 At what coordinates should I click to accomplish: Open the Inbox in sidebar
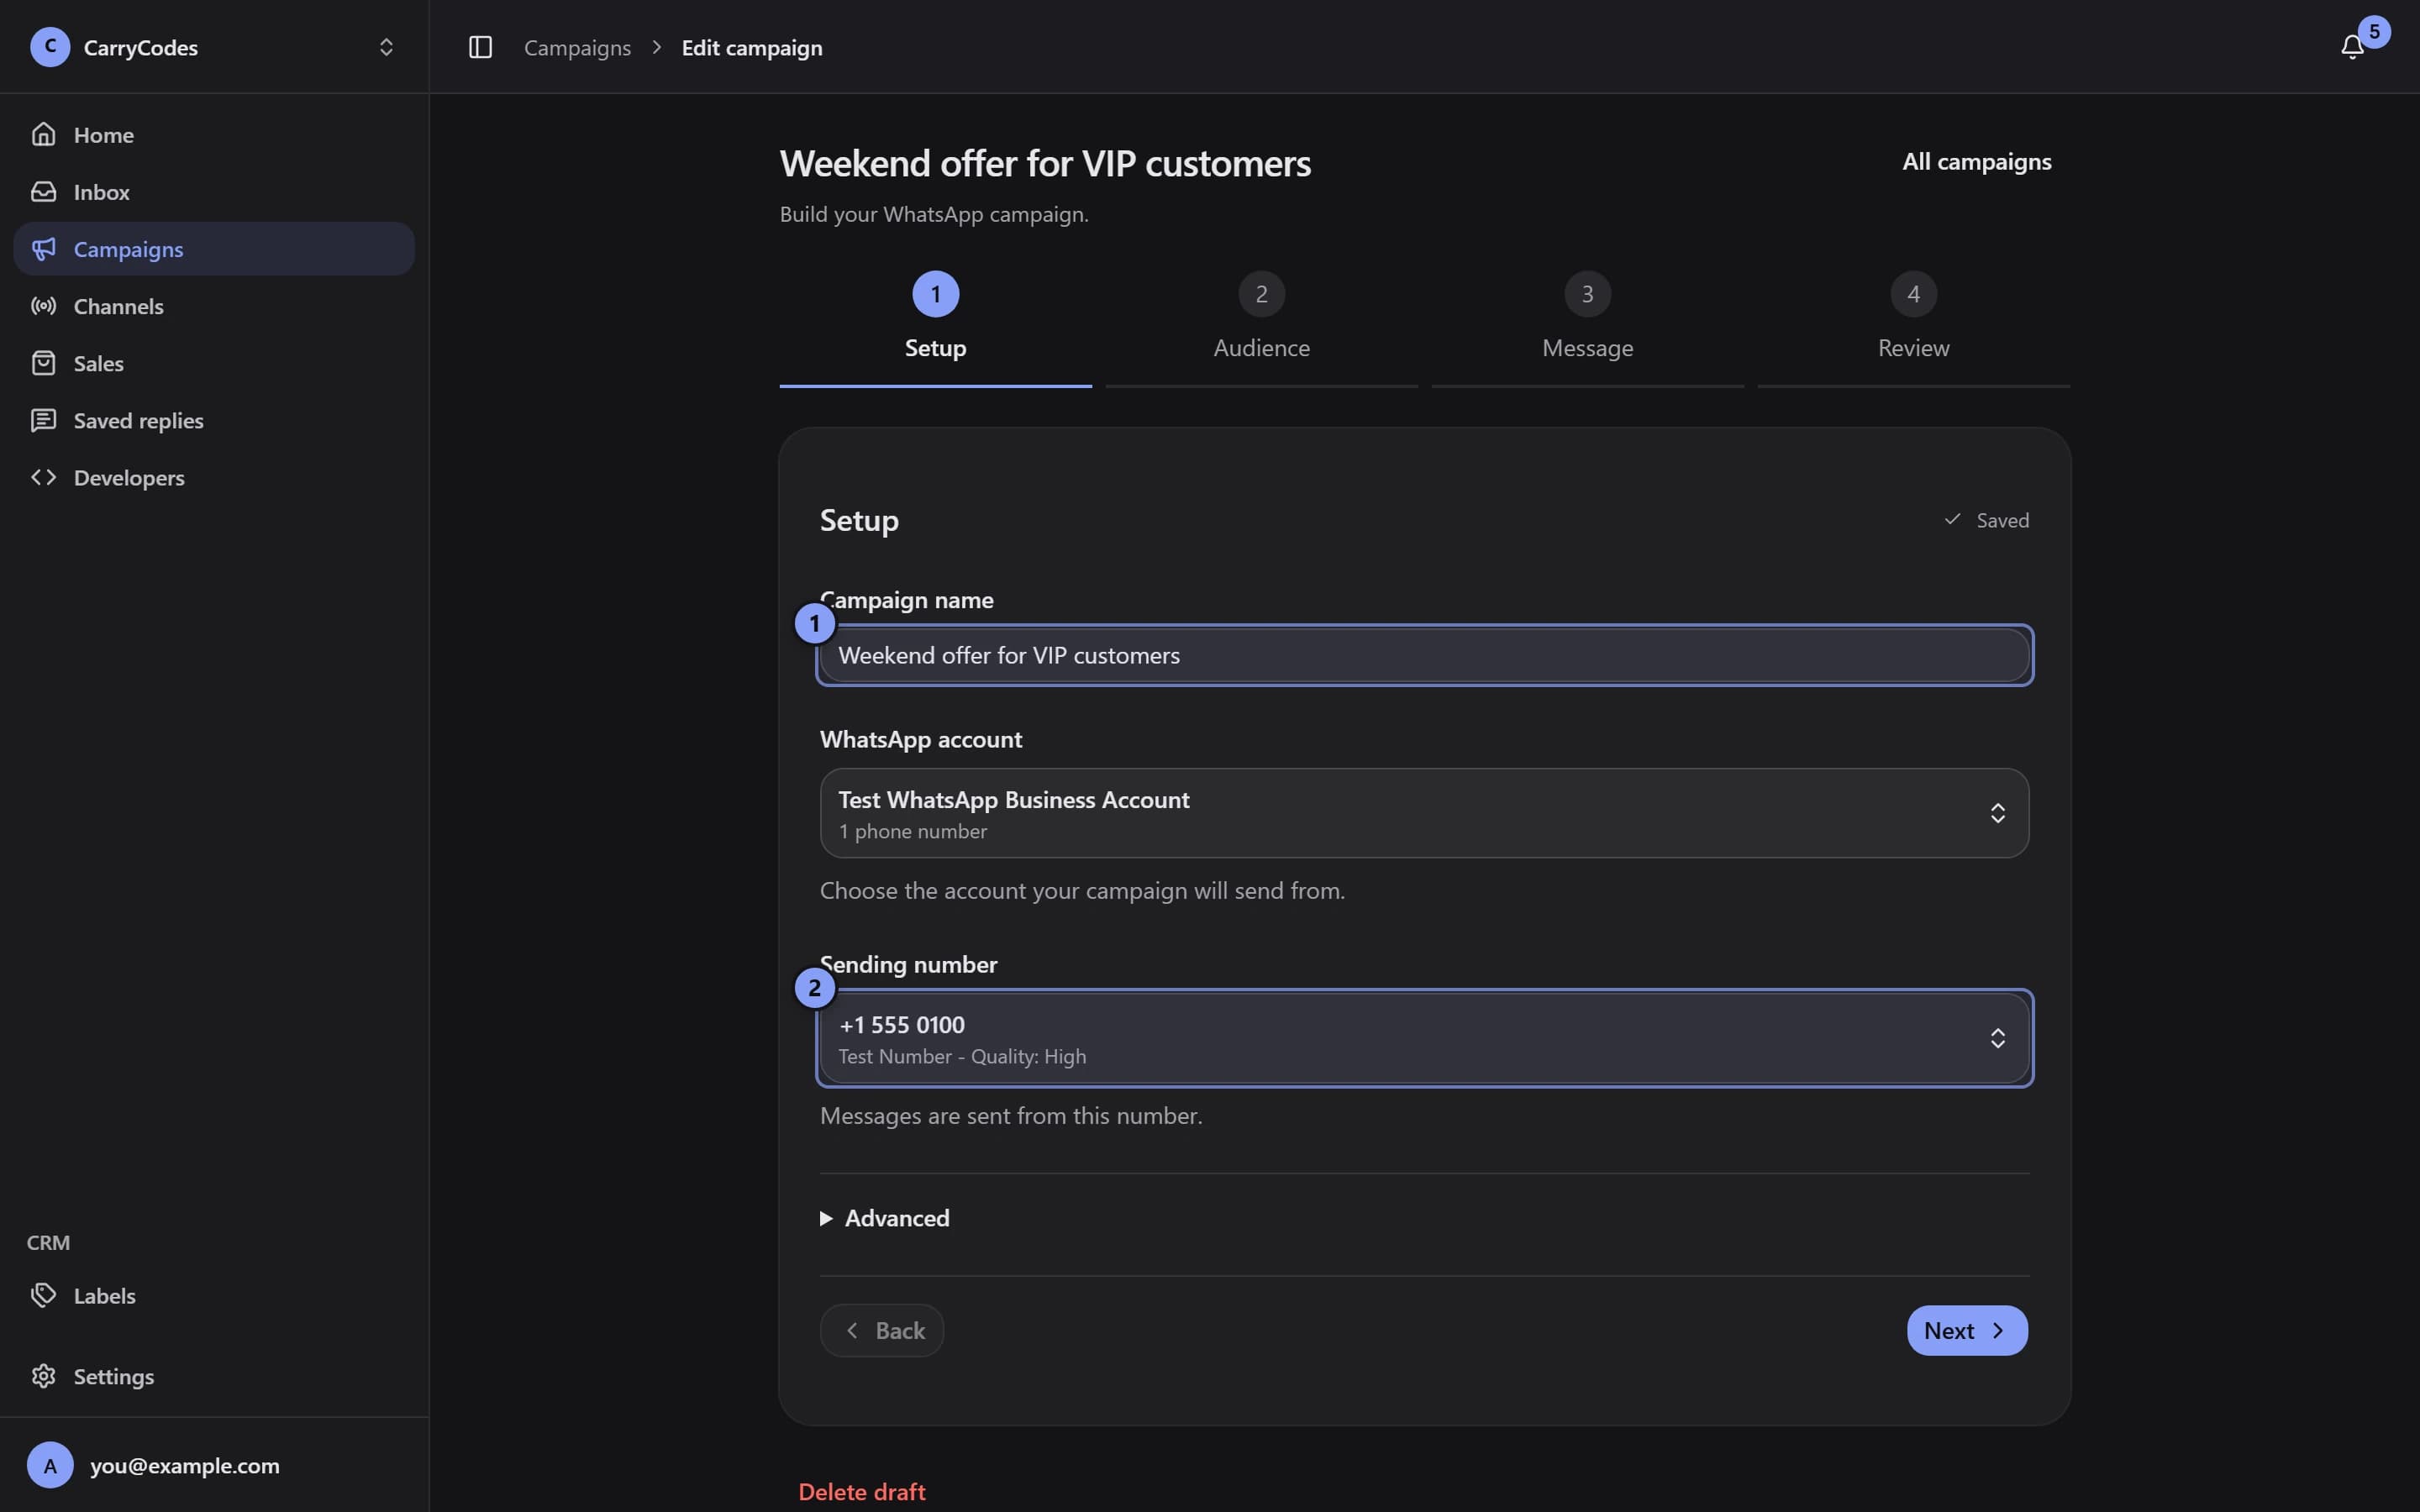pos(214,191)
